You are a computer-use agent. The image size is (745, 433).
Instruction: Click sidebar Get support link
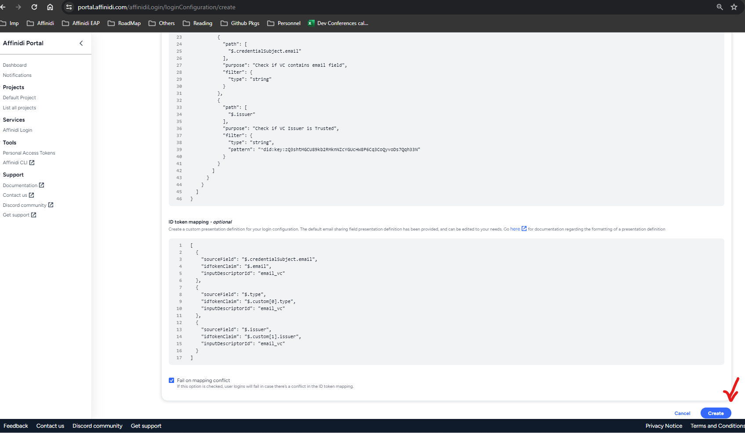pos(16,215)
